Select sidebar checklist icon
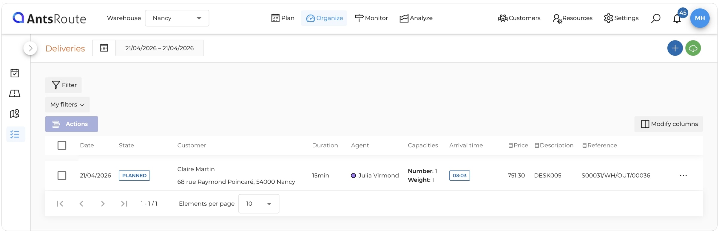Image resolution: width=719 pixels, height=233 pixels. tap(15, 134)
